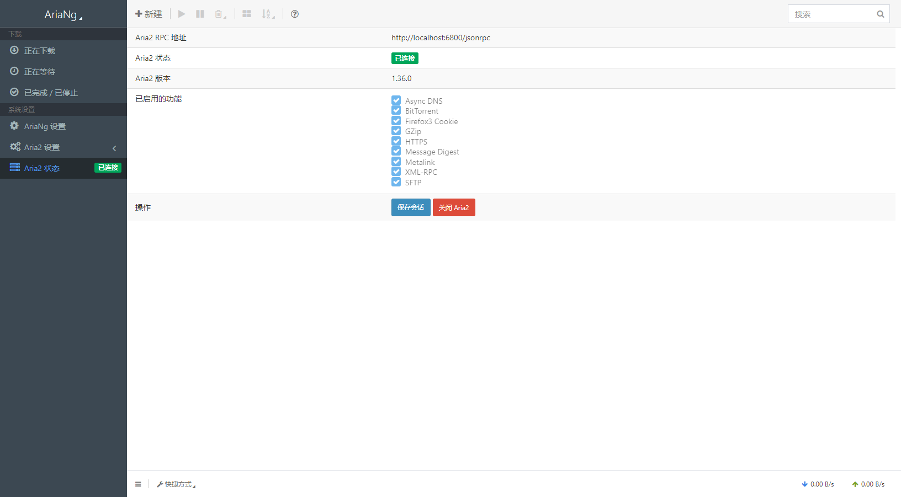901x497 pixels.
Task: Toggle the SFTP checkbox
Action: 396,182
